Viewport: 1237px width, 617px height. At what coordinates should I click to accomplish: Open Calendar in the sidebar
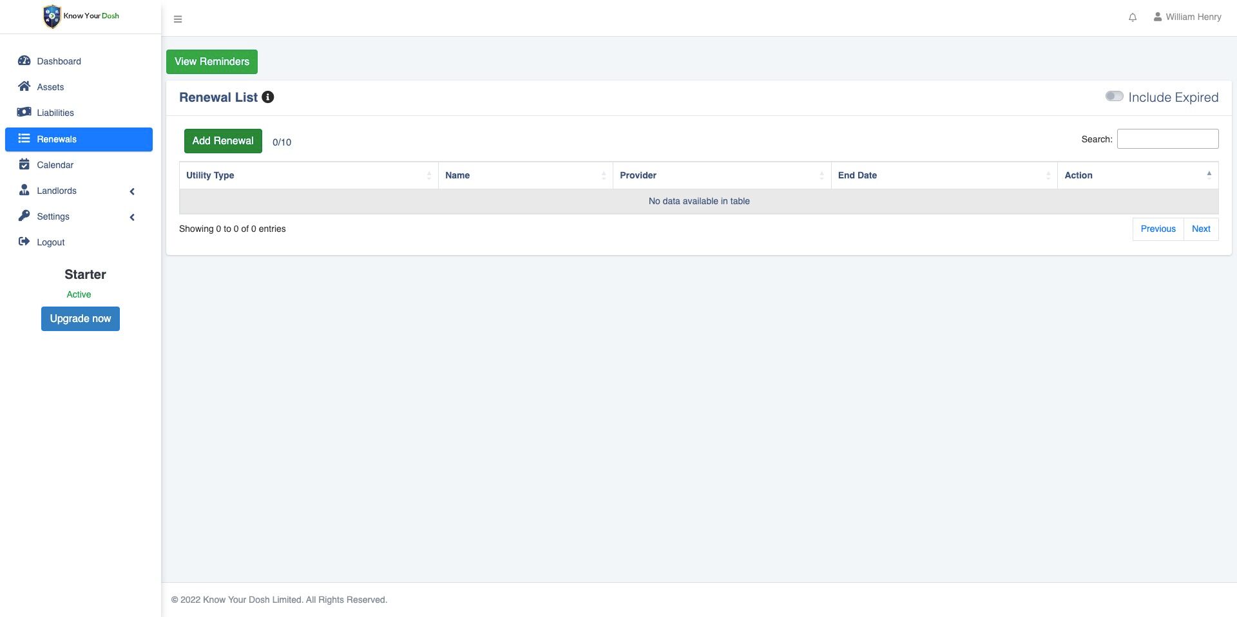tap(79, 165)
